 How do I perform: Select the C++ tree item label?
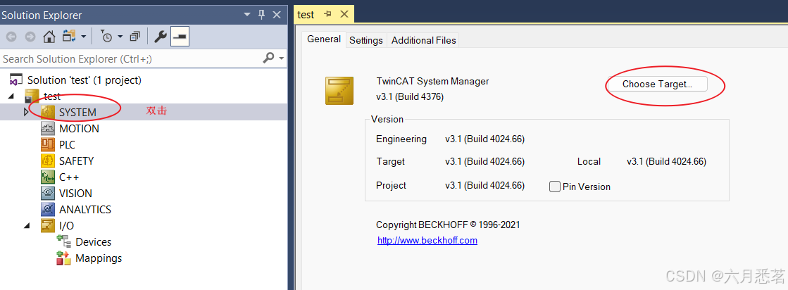pyautogui.click(x=69, y=177)
